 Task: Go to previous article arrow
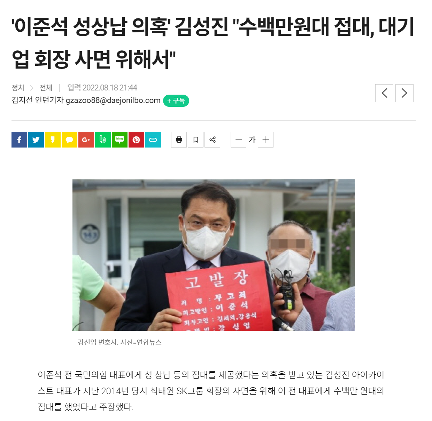point(384,93)
